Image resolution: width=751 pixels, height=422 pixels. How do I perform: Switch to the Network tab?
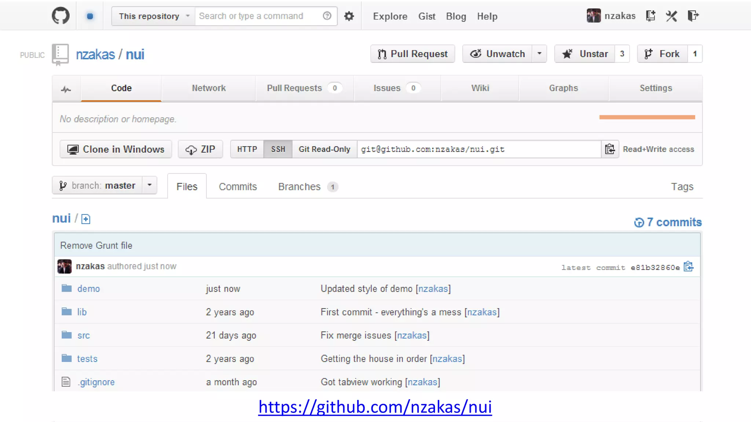coord(209,88)
